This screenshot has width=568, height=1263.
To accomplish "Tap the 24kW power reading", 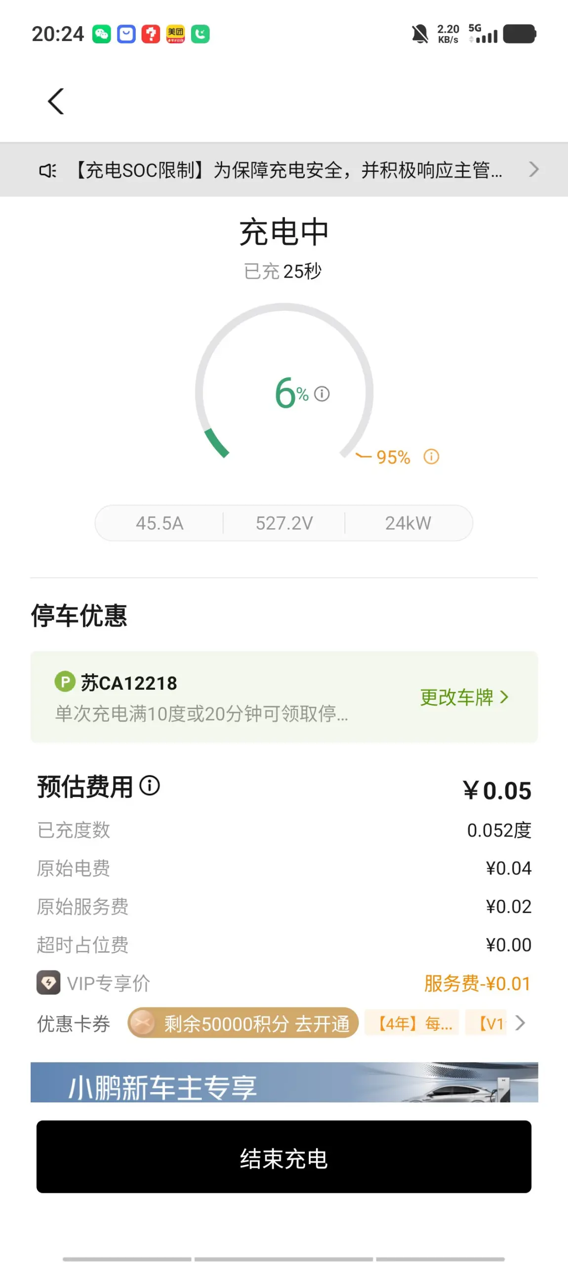I will [x=408, y=523].
